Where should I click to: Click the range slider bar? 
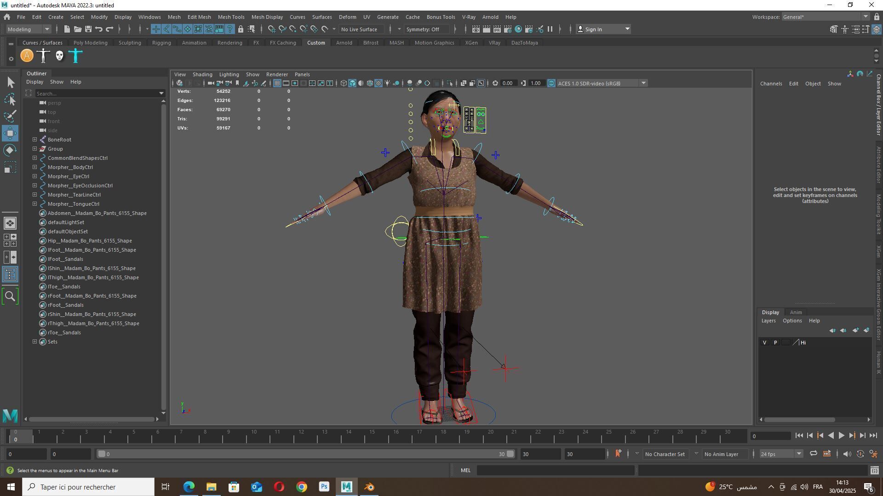[x=306, y=454]
